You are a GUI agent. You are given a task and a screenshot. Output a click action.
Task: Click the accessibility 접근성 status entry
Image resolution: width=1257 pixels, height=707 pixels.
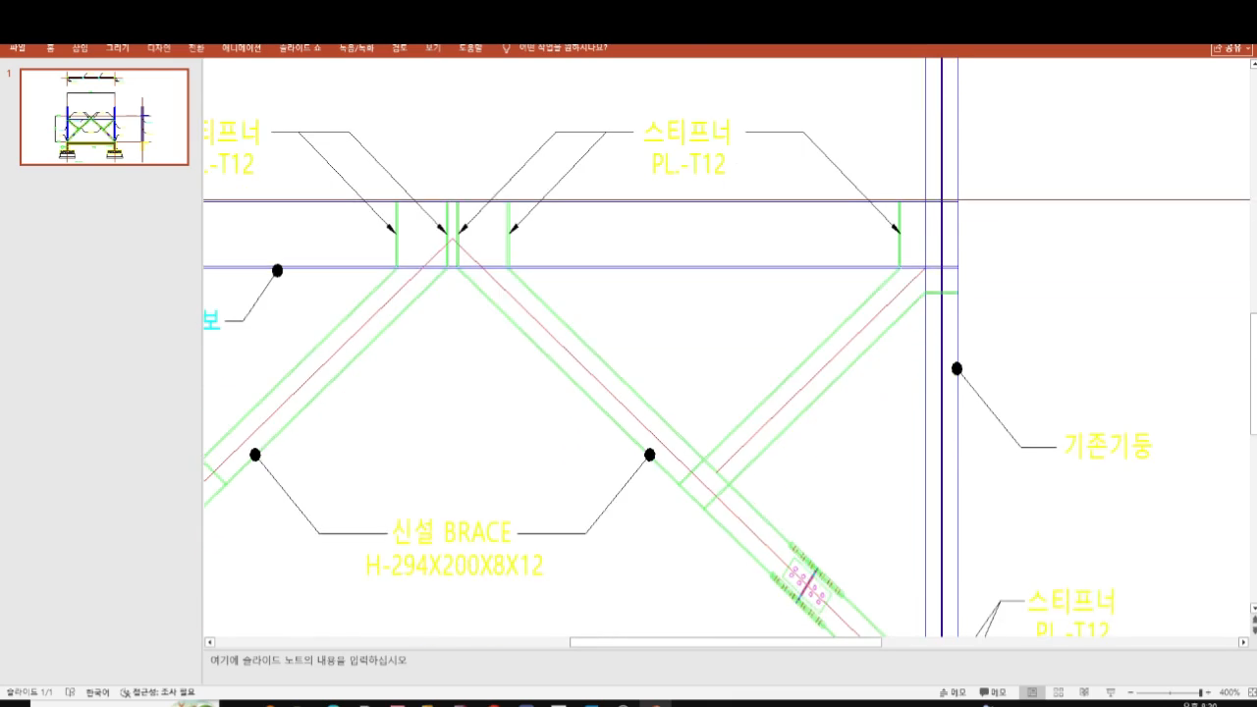tap(157, 693)
